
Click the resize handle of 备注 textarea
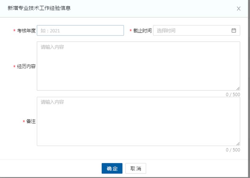click(237, 144)
